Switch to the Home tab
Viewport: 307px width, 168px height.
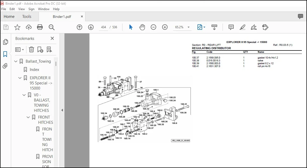click(x=9, y=17)
